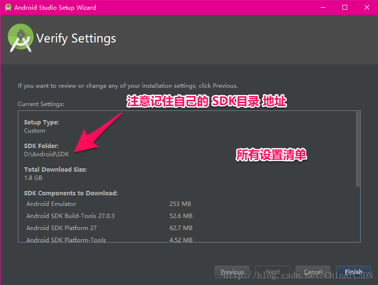The image size is (378, 285).
Task: Click the Android SDK Platform-Tools row
Action: point(109,239)
